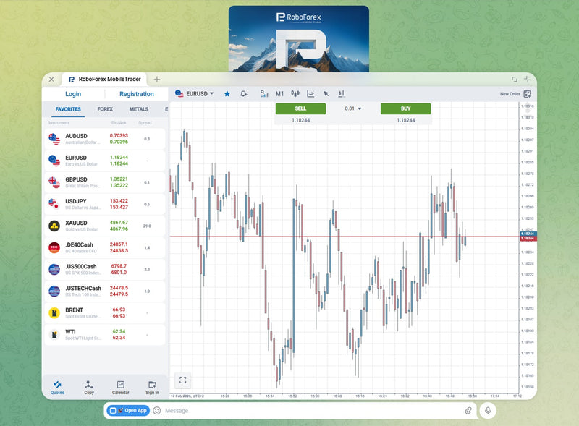Open the RoboForex banner image
Image resolution: width=579 pixels, height=426 pixels.
(x=299, y=39)
